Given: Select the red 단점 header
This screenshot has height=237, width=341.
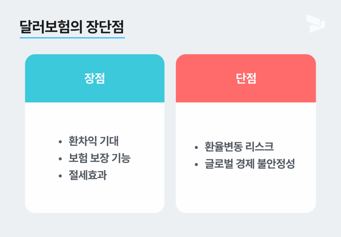Looking at the screenshot, I should point(246,78).
